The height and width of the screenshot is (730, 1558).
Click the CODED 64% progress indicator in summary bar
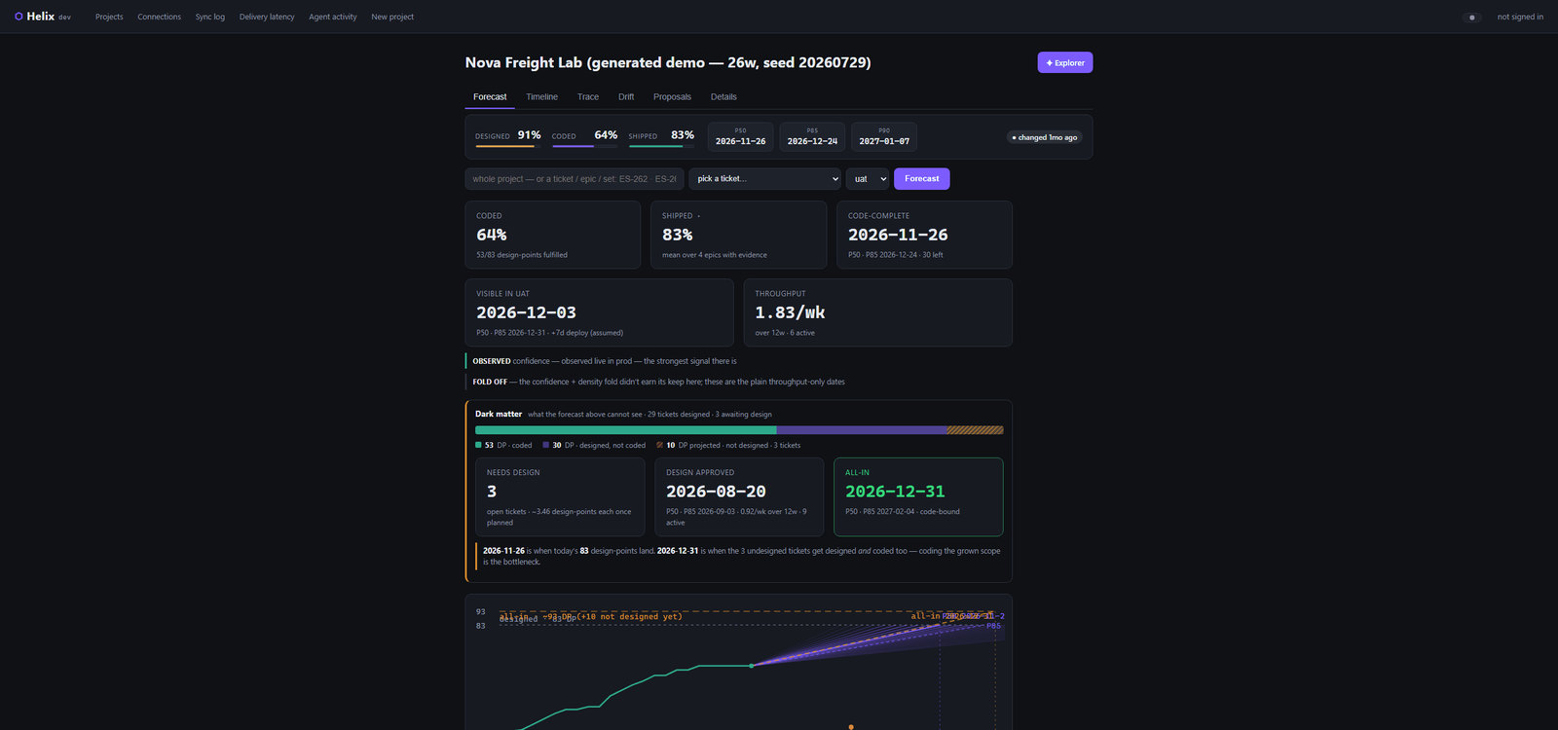pyautogui.click(x=584, y=136)
